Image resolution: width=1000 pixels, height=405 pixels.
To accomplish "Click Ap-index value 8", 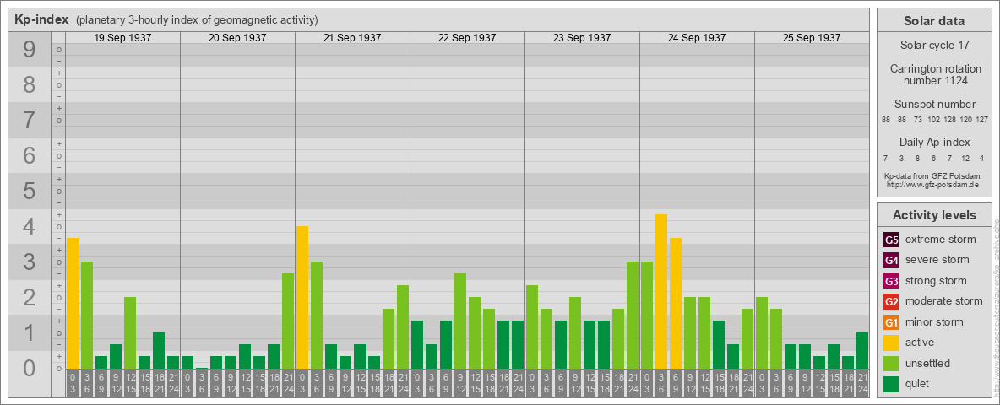I will pyautogui.click(x=918, y=158).
